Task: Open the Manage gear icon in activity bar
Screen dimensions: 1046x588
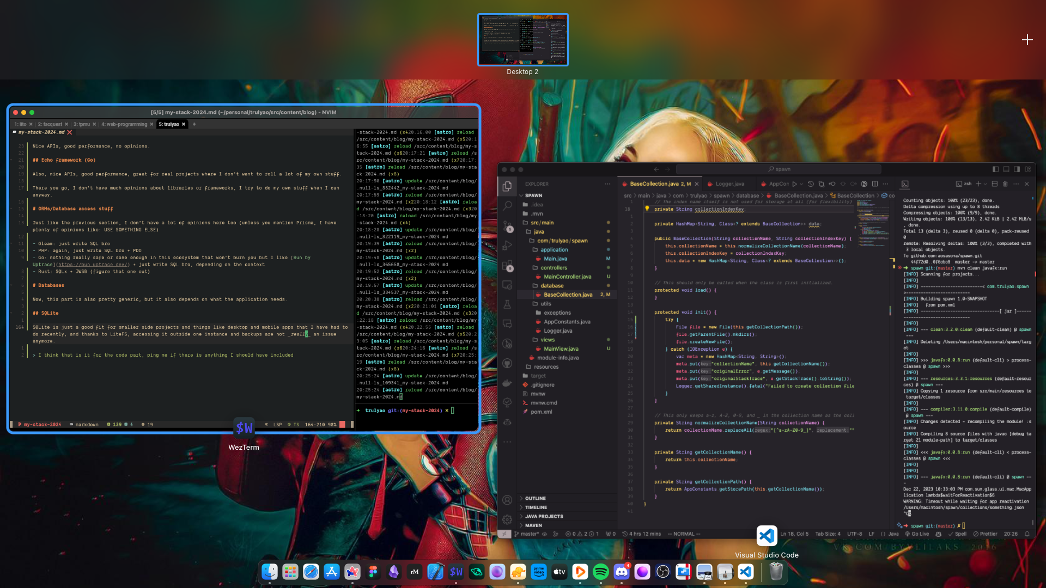Action: tap(507, 519)
